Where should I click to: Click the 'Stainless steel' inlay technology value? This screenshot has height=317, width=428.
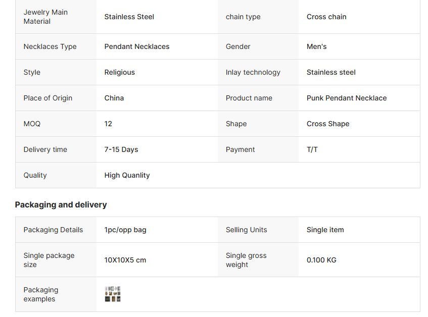(331, 72)
